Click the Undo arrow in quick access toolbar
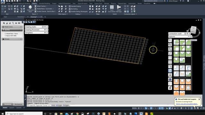The width and height of the screenshot is (205, 115). (20, 1)
